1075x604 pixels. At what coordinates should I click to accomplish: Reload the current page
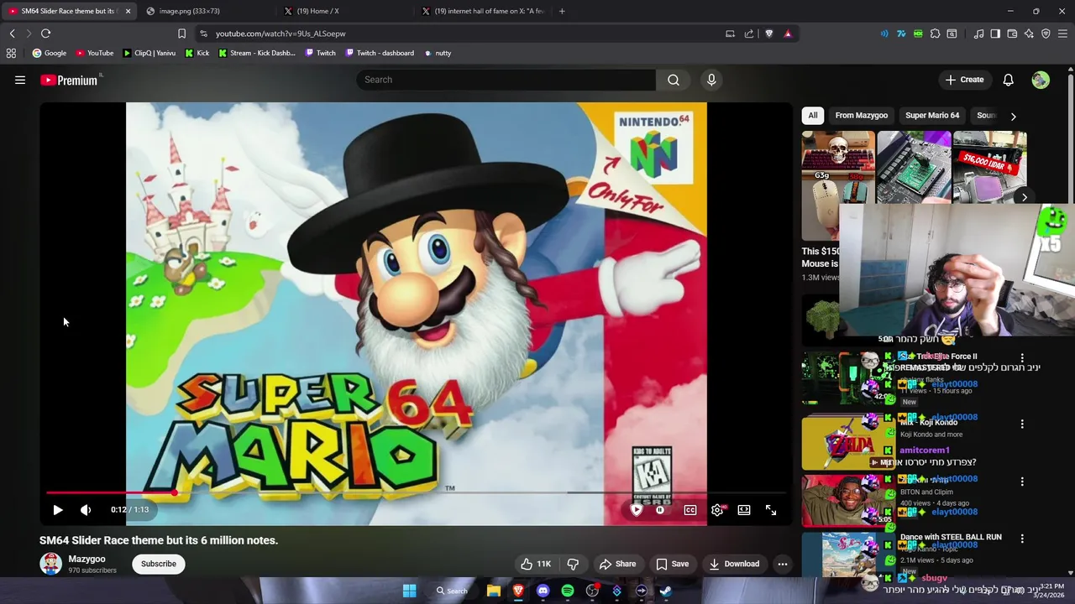tap(45, 34)
